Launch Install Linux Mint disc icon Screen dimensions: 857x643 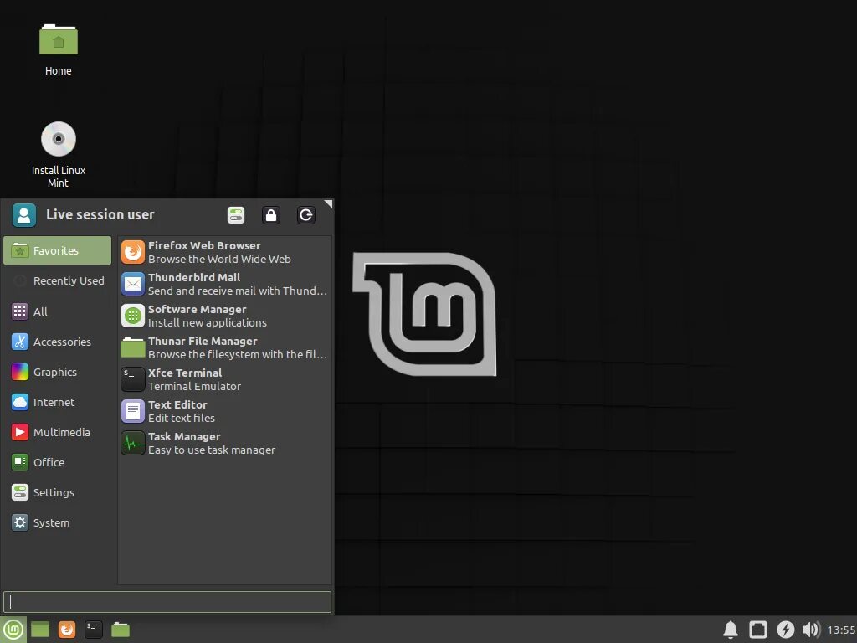point(58,154)
